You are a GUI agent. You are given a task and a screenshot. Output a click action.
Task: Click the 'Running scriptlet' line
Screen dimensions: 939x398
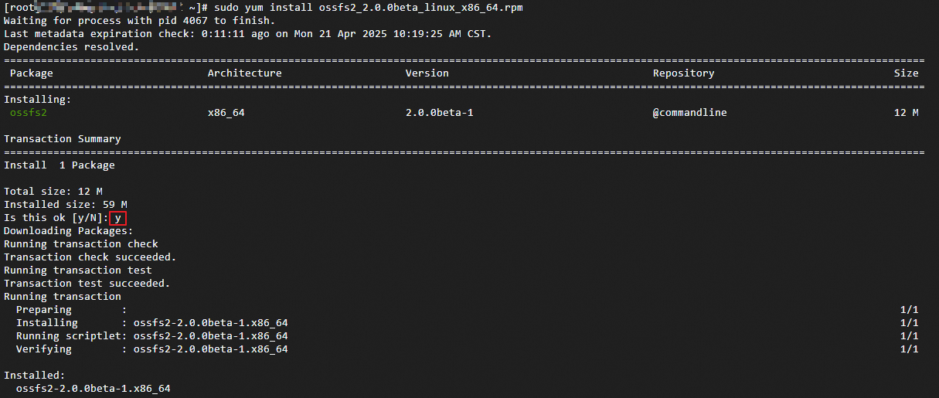[151, 336]
